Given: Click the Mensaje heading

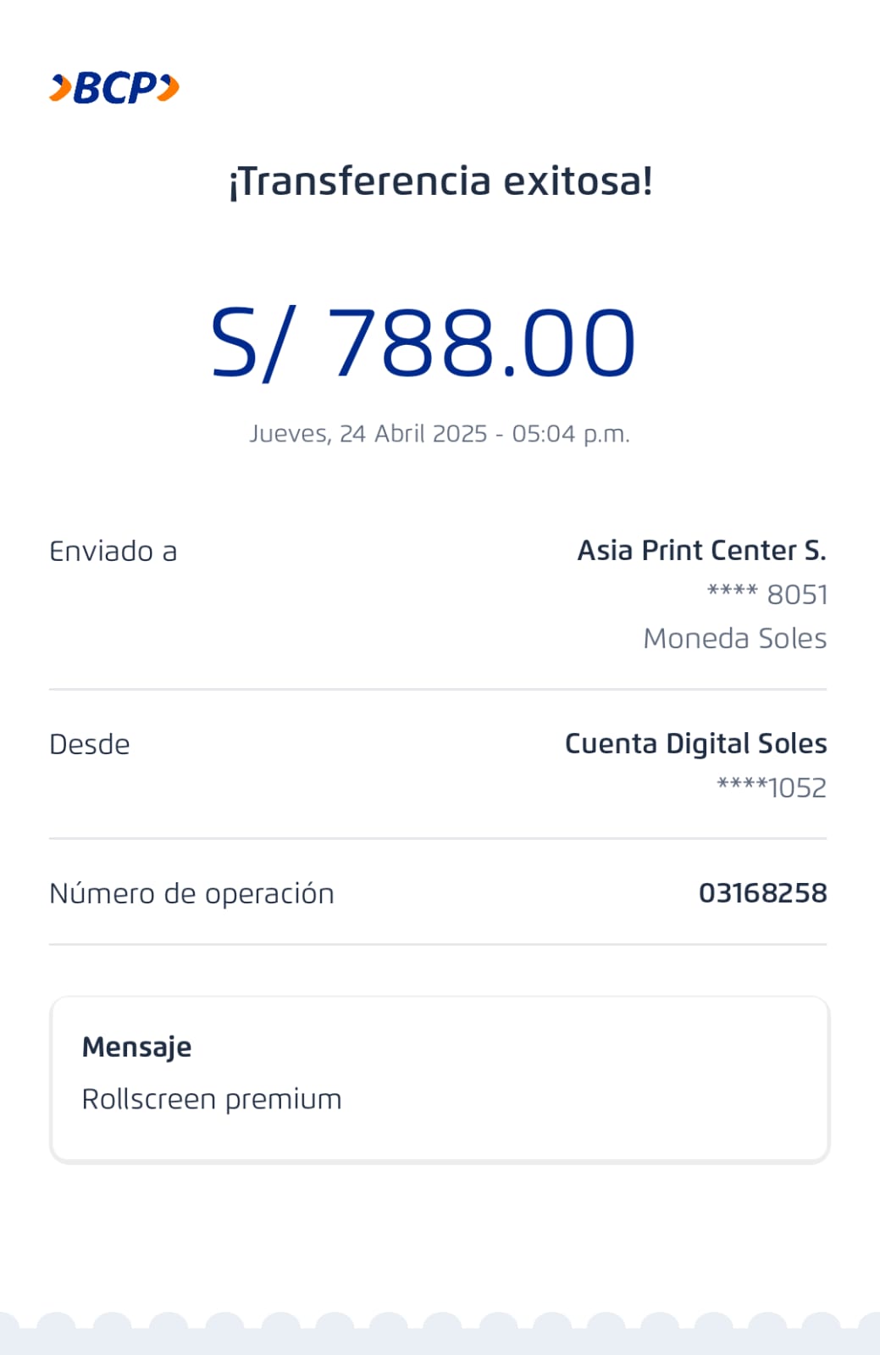Looking at the screenshot, I should point(136,1047).
